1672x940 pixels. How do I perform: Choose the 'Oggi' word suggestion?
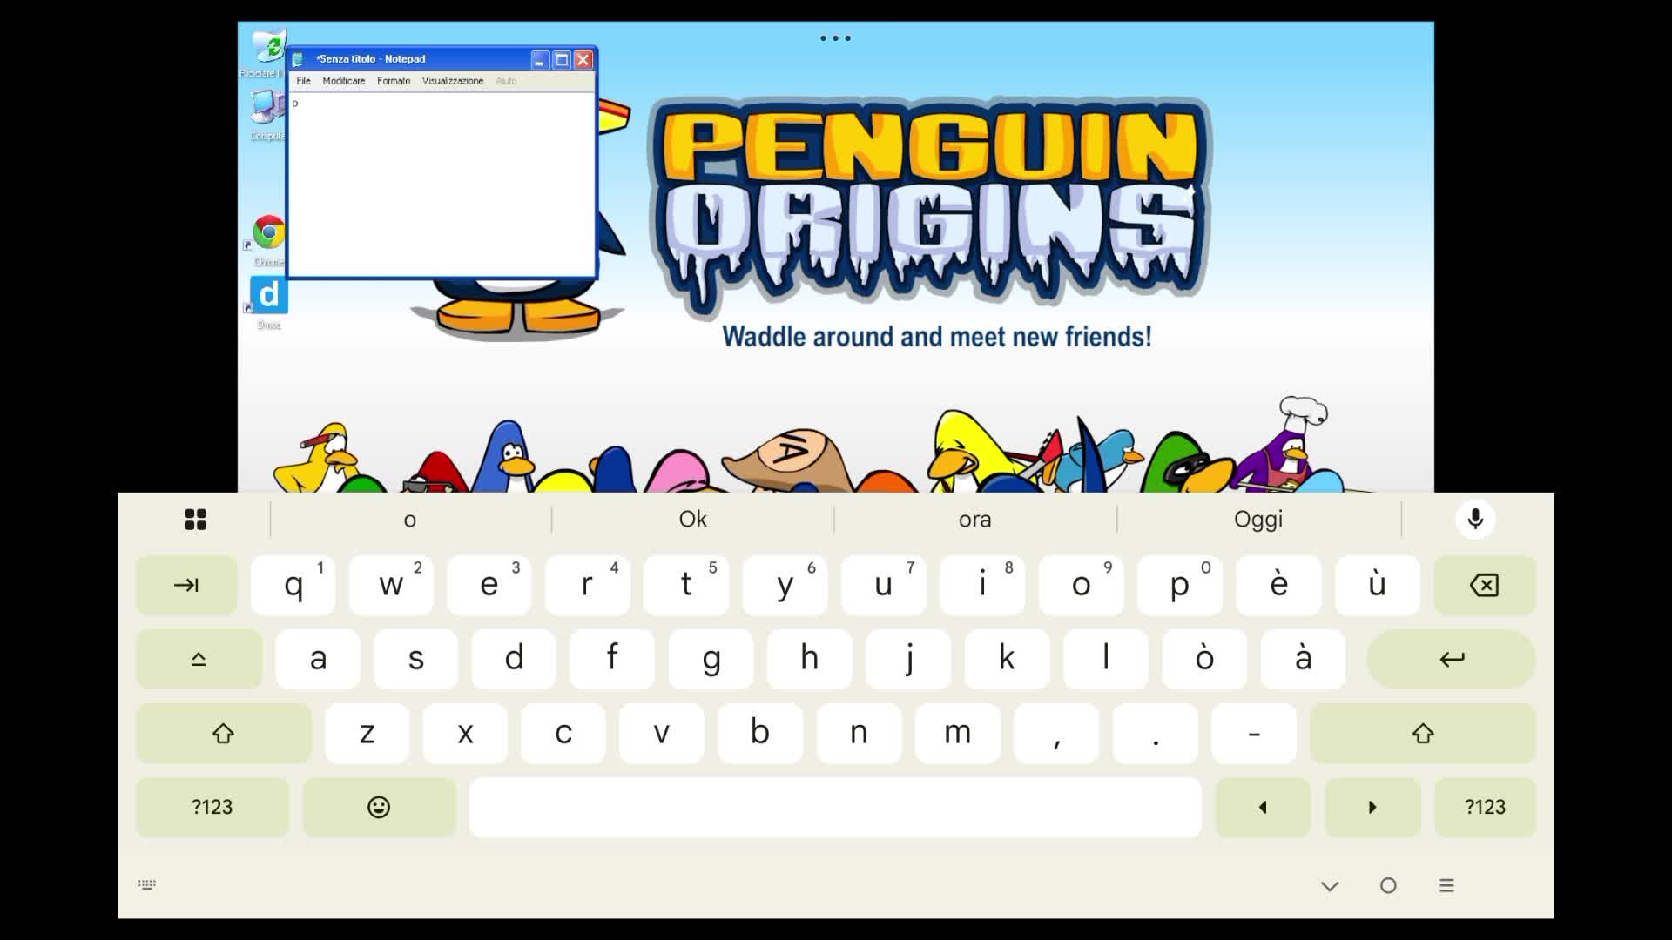pos(1258,520)
